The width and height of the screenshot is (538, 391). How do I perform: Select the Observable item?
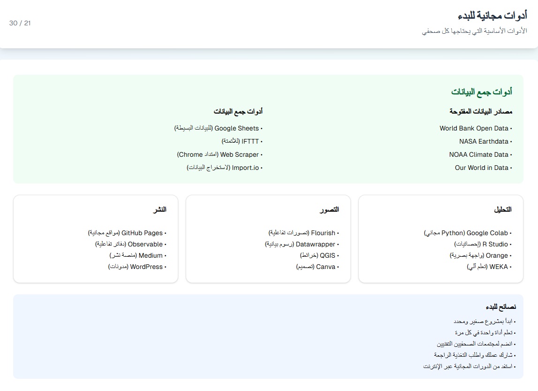[x=131, y=244]
